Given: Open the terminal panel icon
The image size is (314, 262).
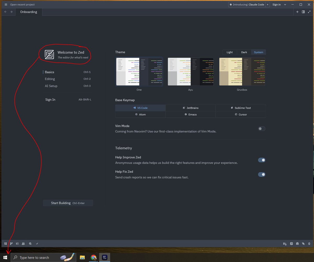Looking at the screenshot, I should click(x=291, y=244).
